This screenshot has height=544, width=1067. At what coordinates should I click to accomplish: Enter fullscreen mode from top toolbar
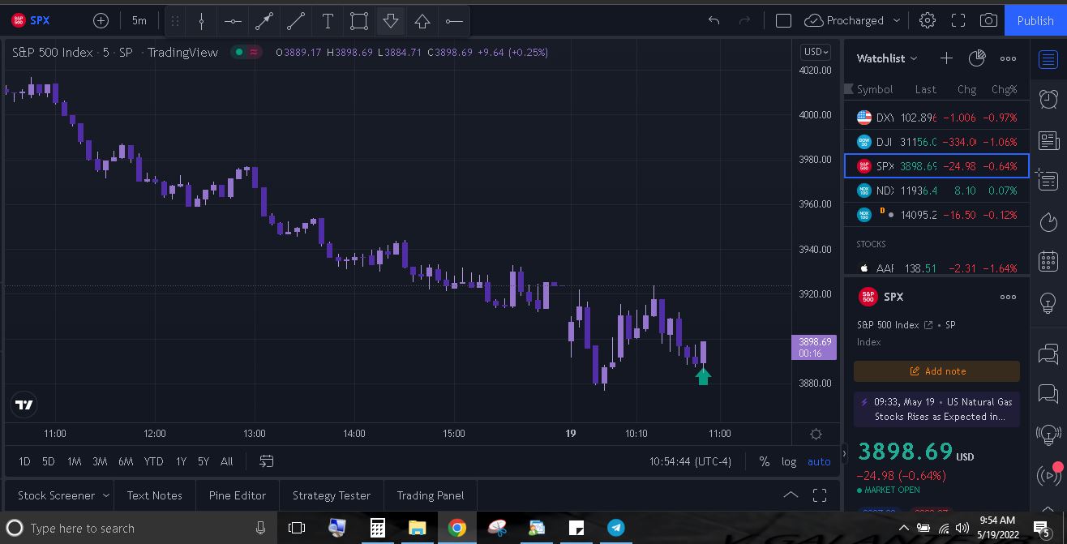coord(958,20)
